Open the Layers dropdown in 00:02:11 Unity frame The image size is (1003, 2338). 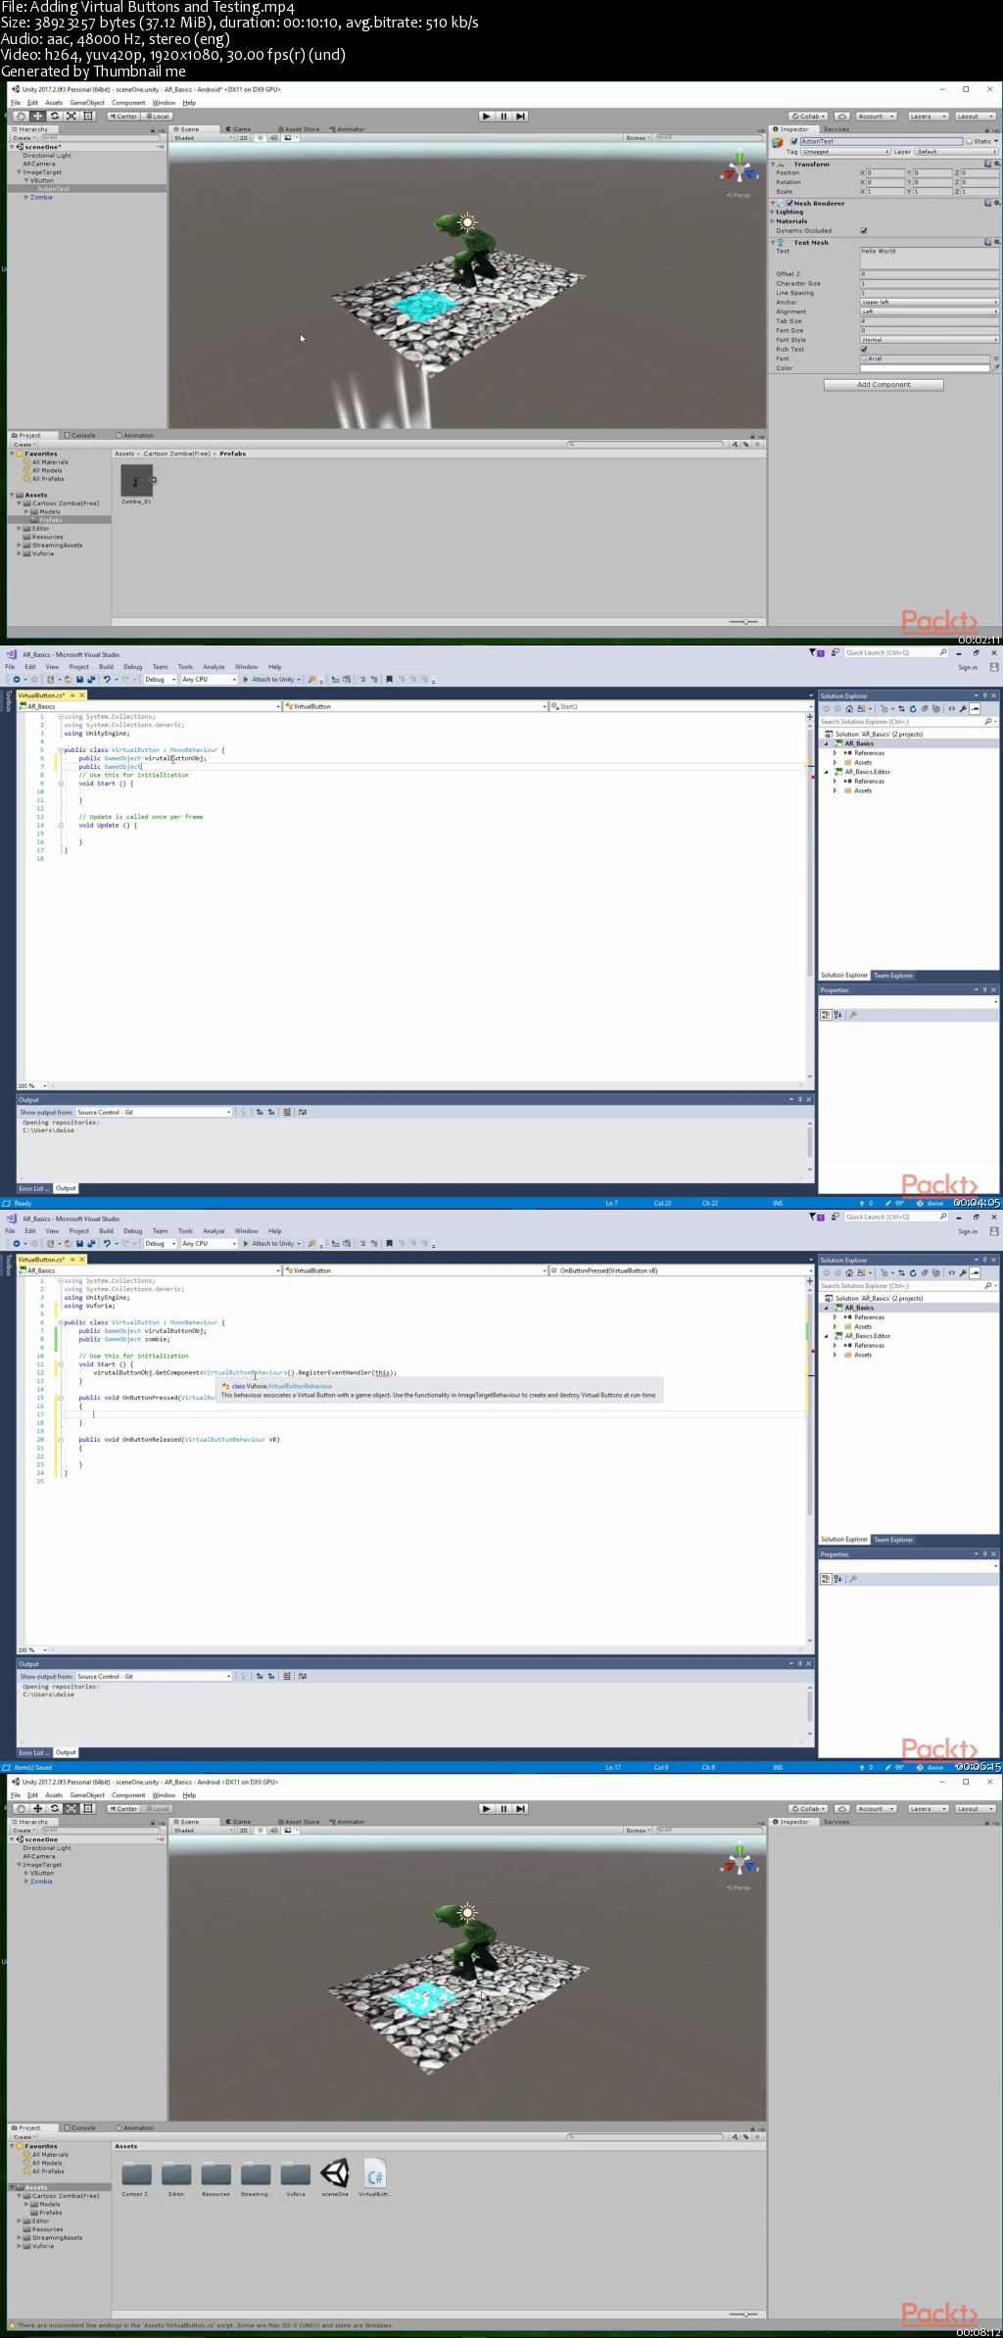pos(928,116)
